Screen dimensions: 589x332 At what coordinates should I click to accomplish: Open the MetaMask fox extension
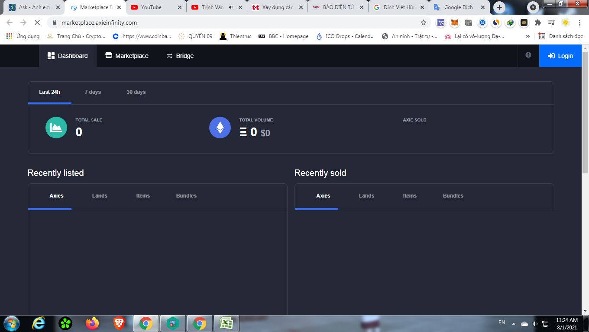(454, 22)
